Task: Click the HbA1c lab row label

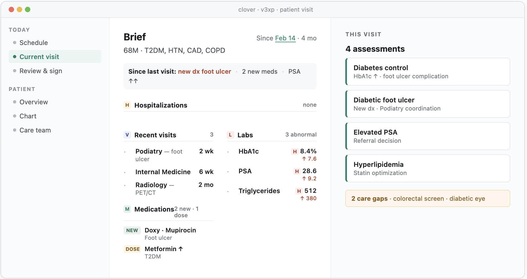Action: coord(249,151)
